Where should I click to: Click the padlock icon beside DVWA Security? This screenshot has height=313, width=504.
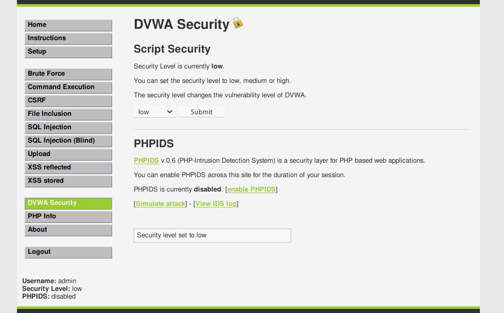(x=238, y=23)
